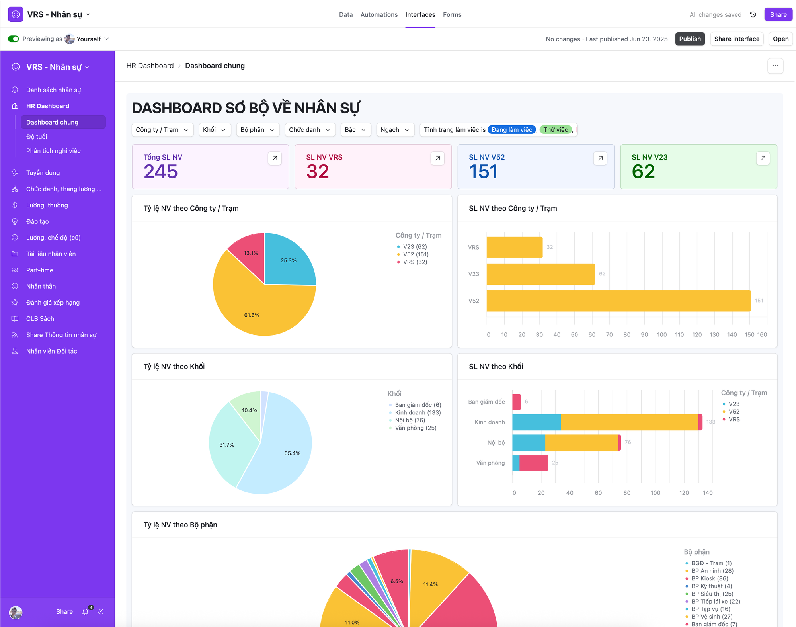Open the Khối filter dropdown
This screenshot has width=796, height=627.
tap(215, 130)
